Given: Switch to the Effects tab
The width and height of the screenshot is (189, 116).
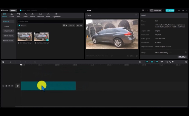Looking at the screenshot, I should (32, 15).
